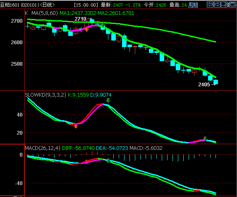Viewport: 237px width, 197px height.
Task: Click the white cross doji candle mid-chart
Action: [x=146, y=48]
